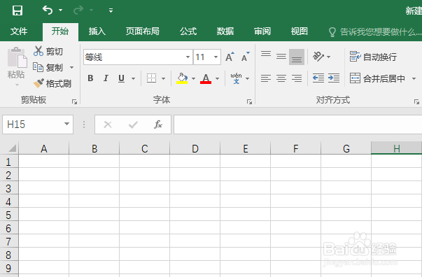Click the select-all corner triangle

click(12, 148)
